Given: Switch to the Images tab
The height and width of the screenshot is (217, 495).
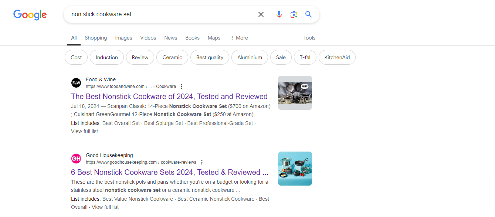Looking at the screenshot, I should point(123,38).
